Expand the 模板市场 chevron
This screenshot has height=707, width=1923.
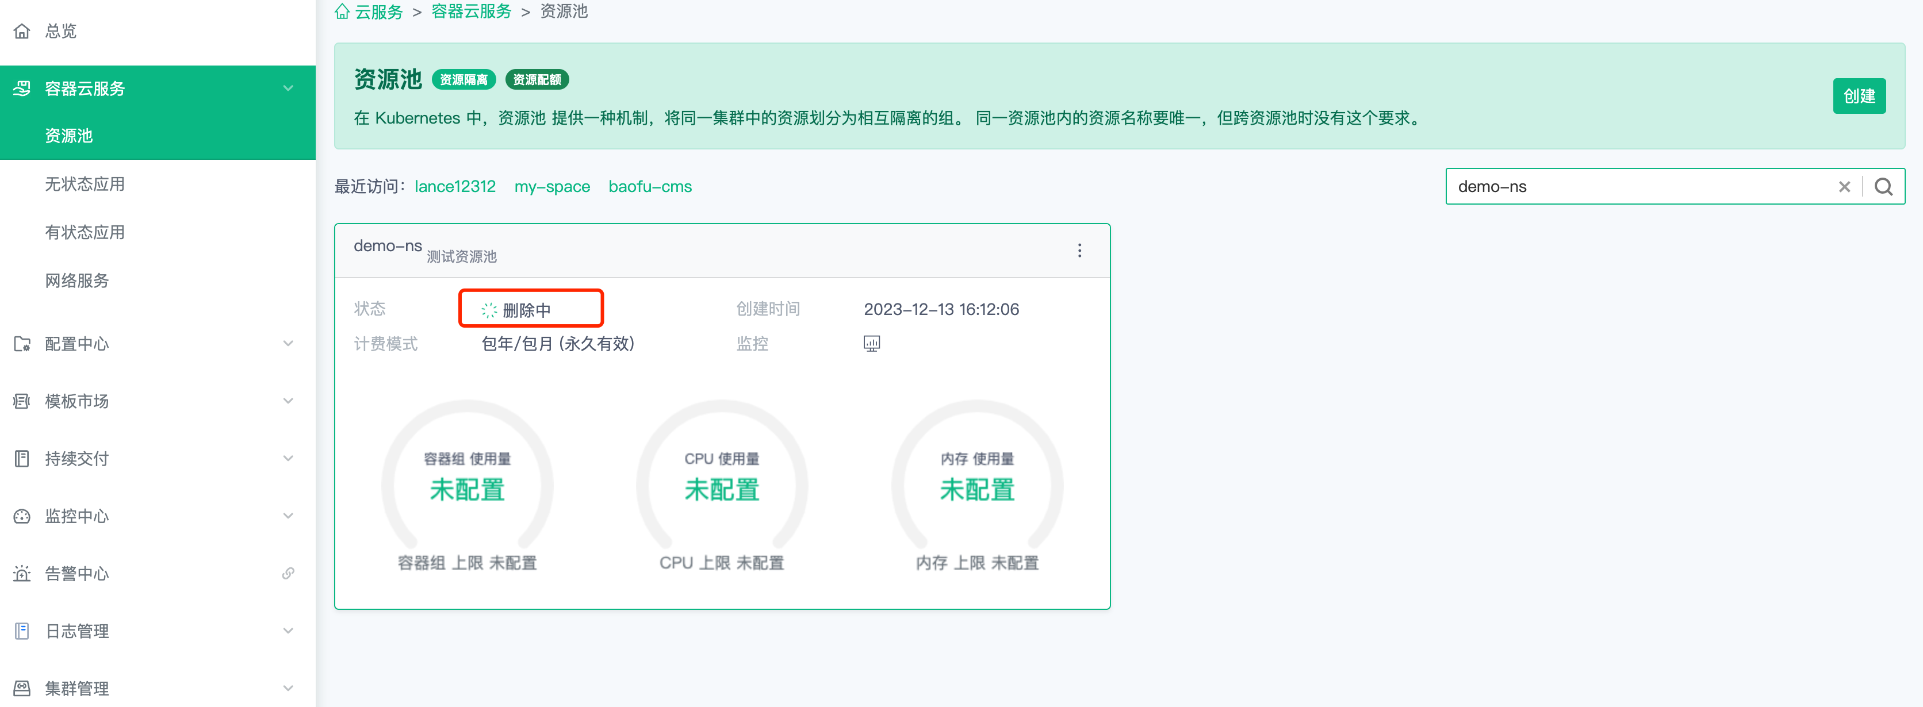[288, 401]
